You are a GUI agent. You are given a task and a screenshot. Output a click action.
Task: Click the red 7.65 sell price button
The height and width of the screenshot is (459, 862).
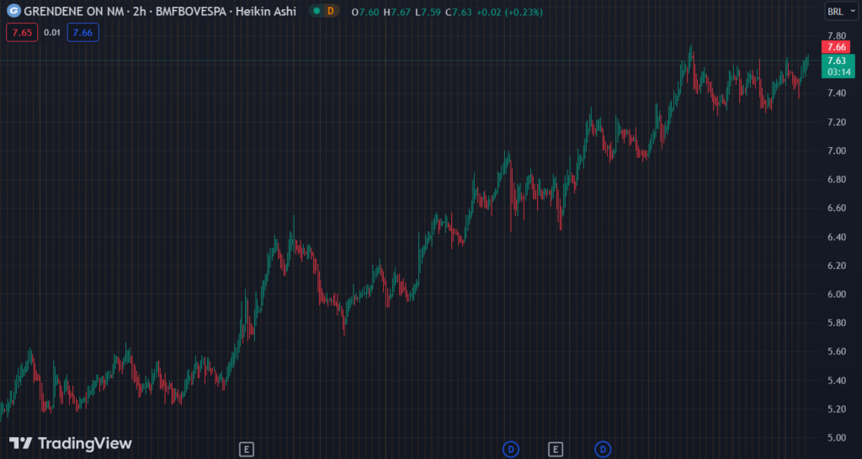point(22,33)
